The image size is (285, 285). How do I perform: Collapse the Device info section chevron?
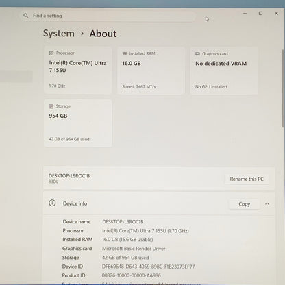coord(267,203)
